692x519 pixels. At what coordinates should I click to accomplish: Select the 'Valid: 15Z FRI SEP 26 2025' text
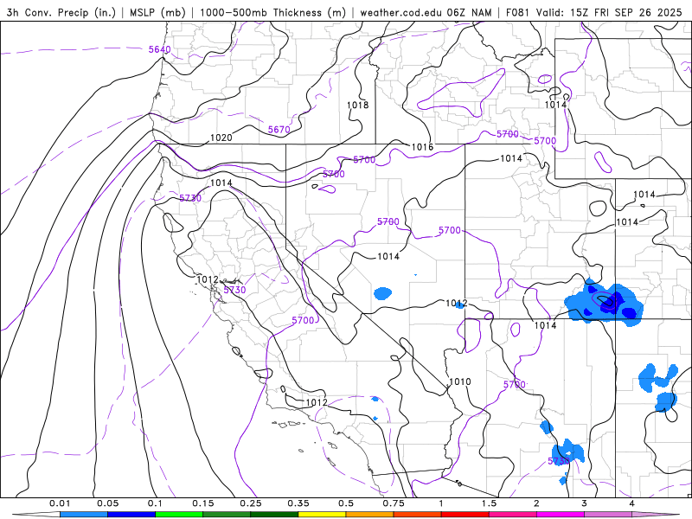(610, 13)
